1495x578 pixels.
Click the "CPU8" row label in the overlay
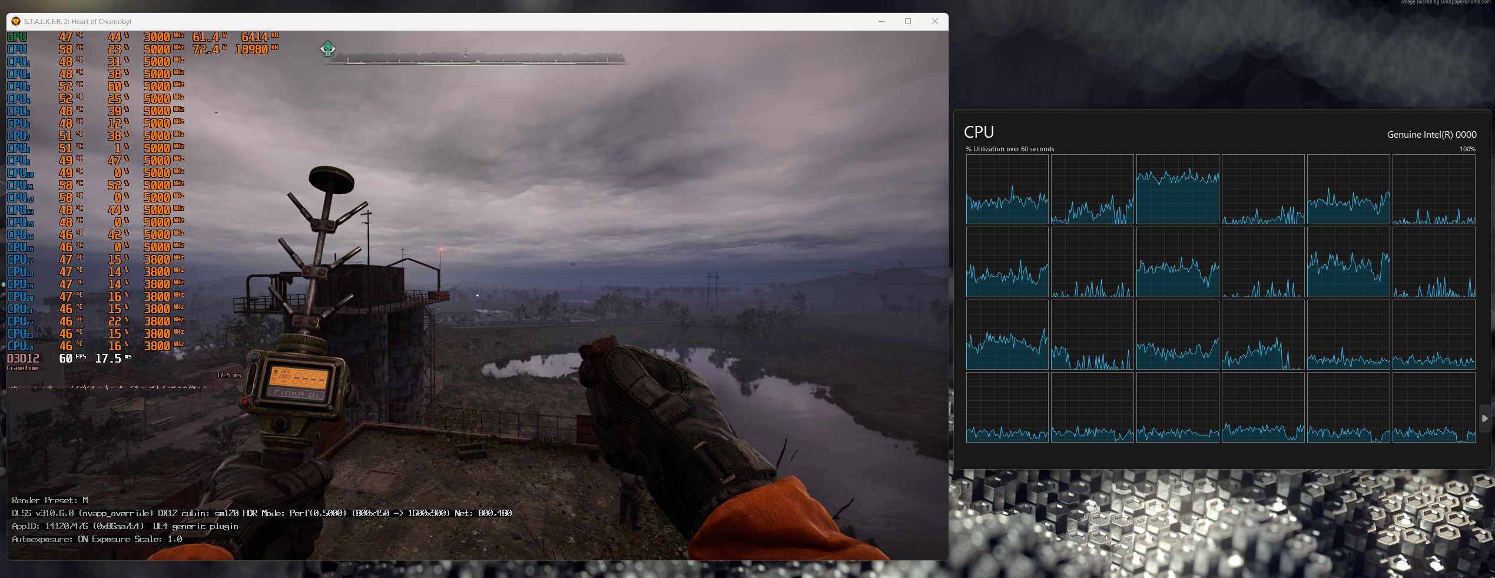[19, 148]
